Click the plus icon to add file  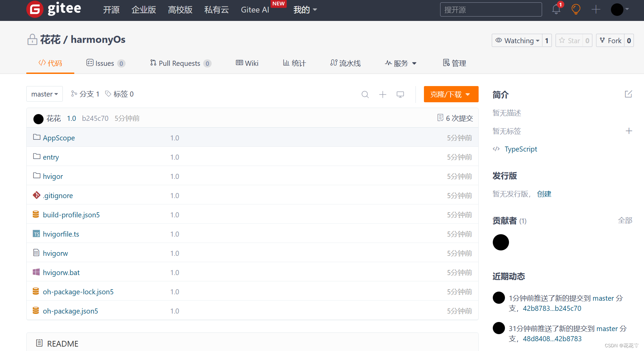click(x=382, y=94)
